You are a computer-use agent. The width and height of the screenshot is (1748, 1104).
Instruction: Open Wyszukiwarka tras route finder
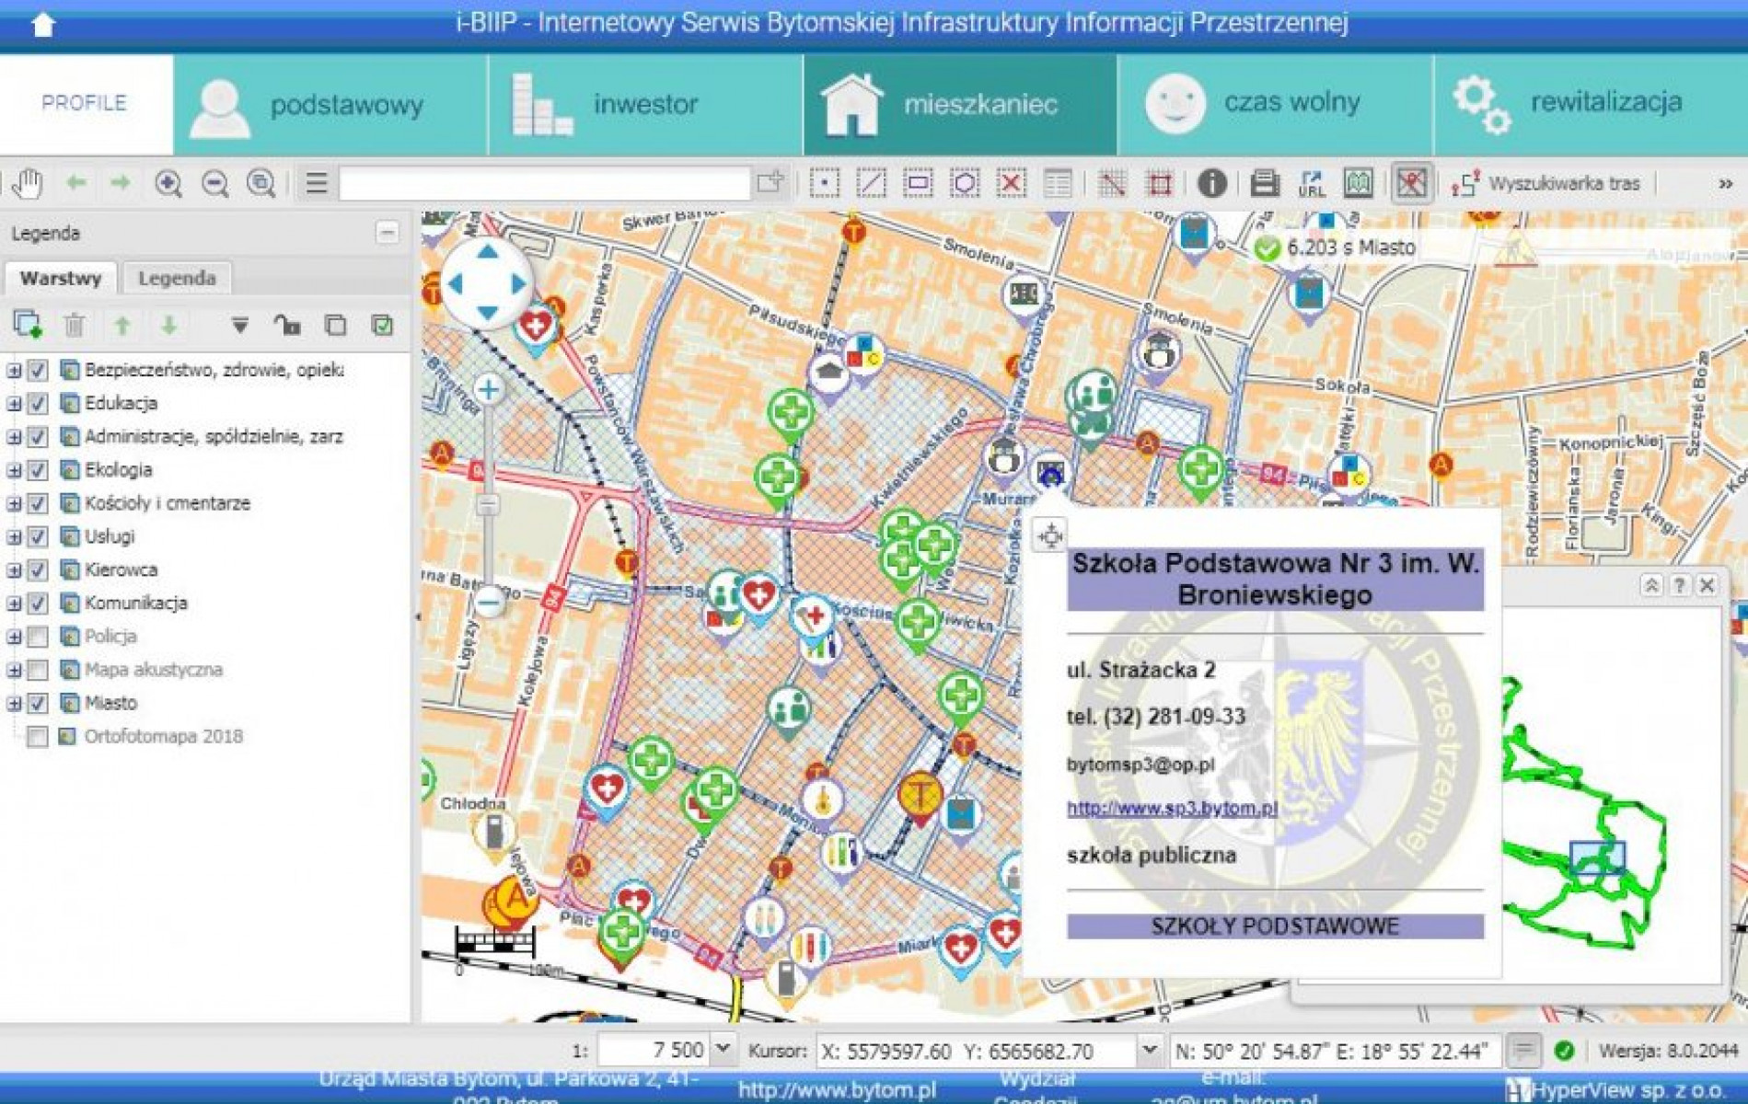coord(1545,183)
